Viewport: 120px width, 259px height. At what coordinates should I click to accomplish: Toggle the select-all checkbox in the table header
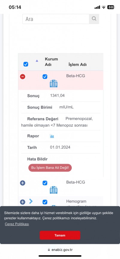(26, 64)
